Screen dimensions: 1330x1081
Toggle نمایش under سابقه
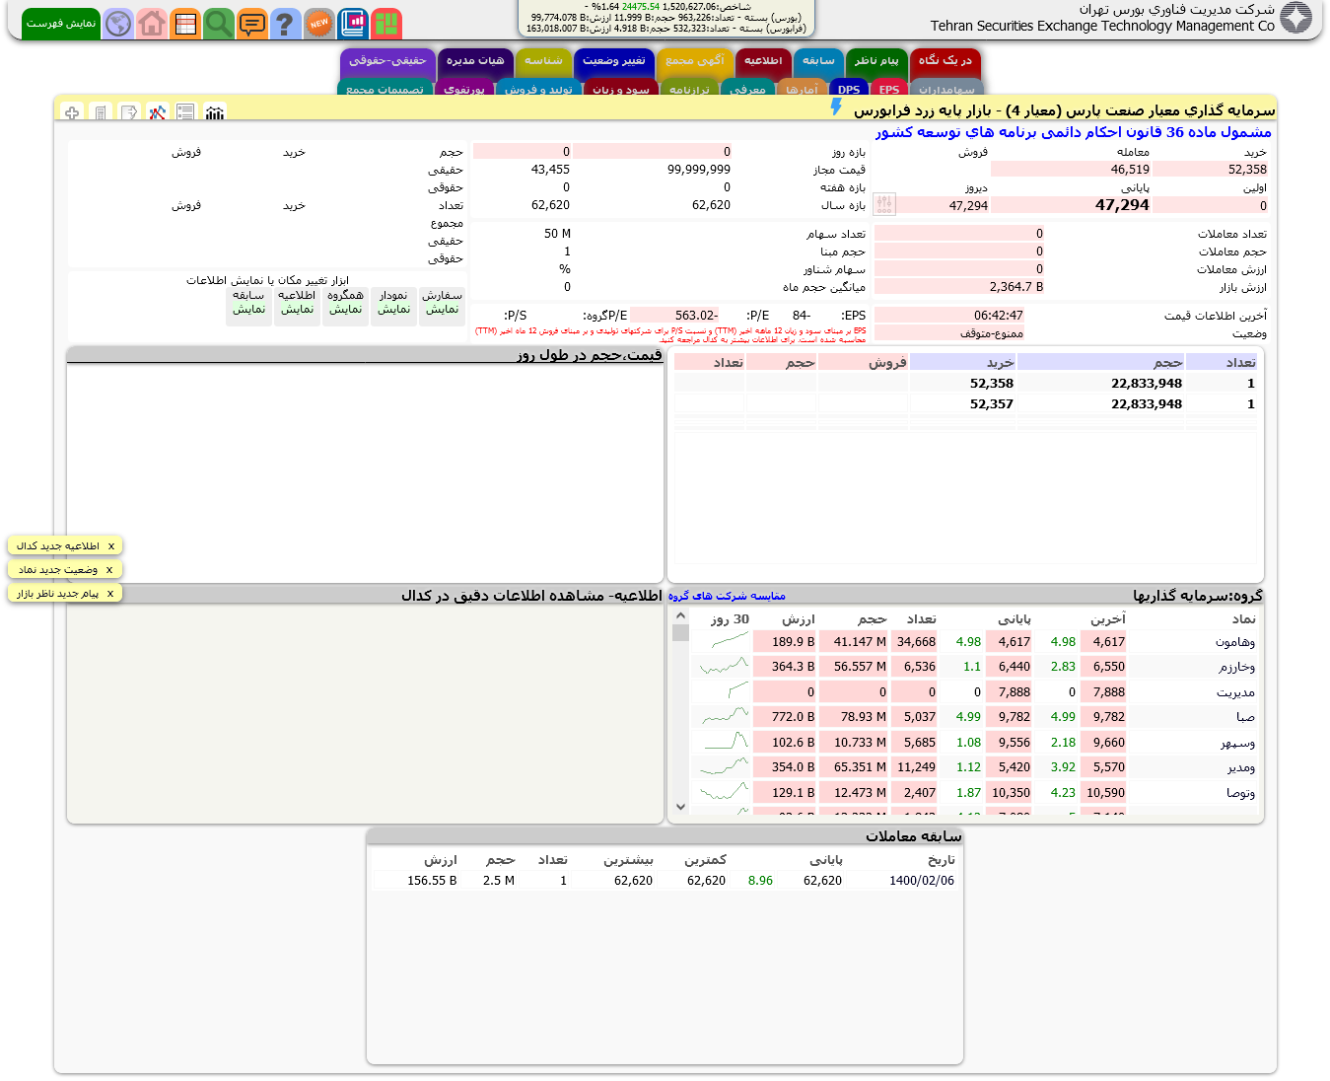point(248,309)
